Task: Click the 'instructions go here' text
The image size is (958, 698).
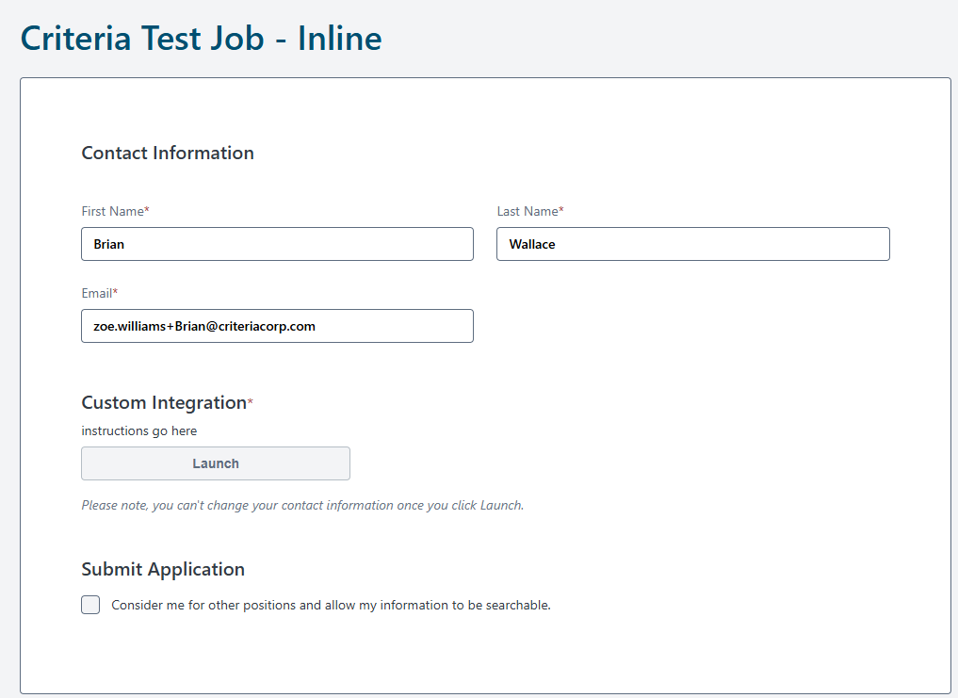Action: 139,430
